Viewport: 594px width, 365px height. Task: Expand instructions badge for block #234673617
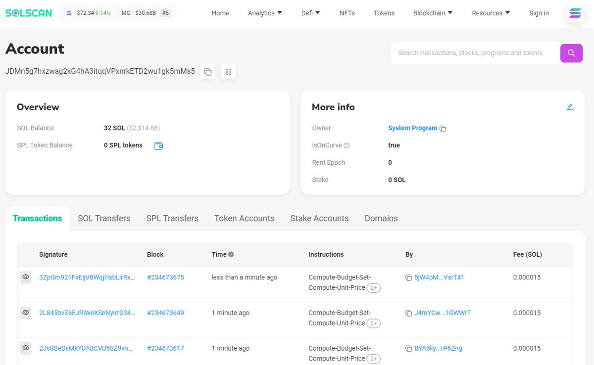click(x=373, y=359)
